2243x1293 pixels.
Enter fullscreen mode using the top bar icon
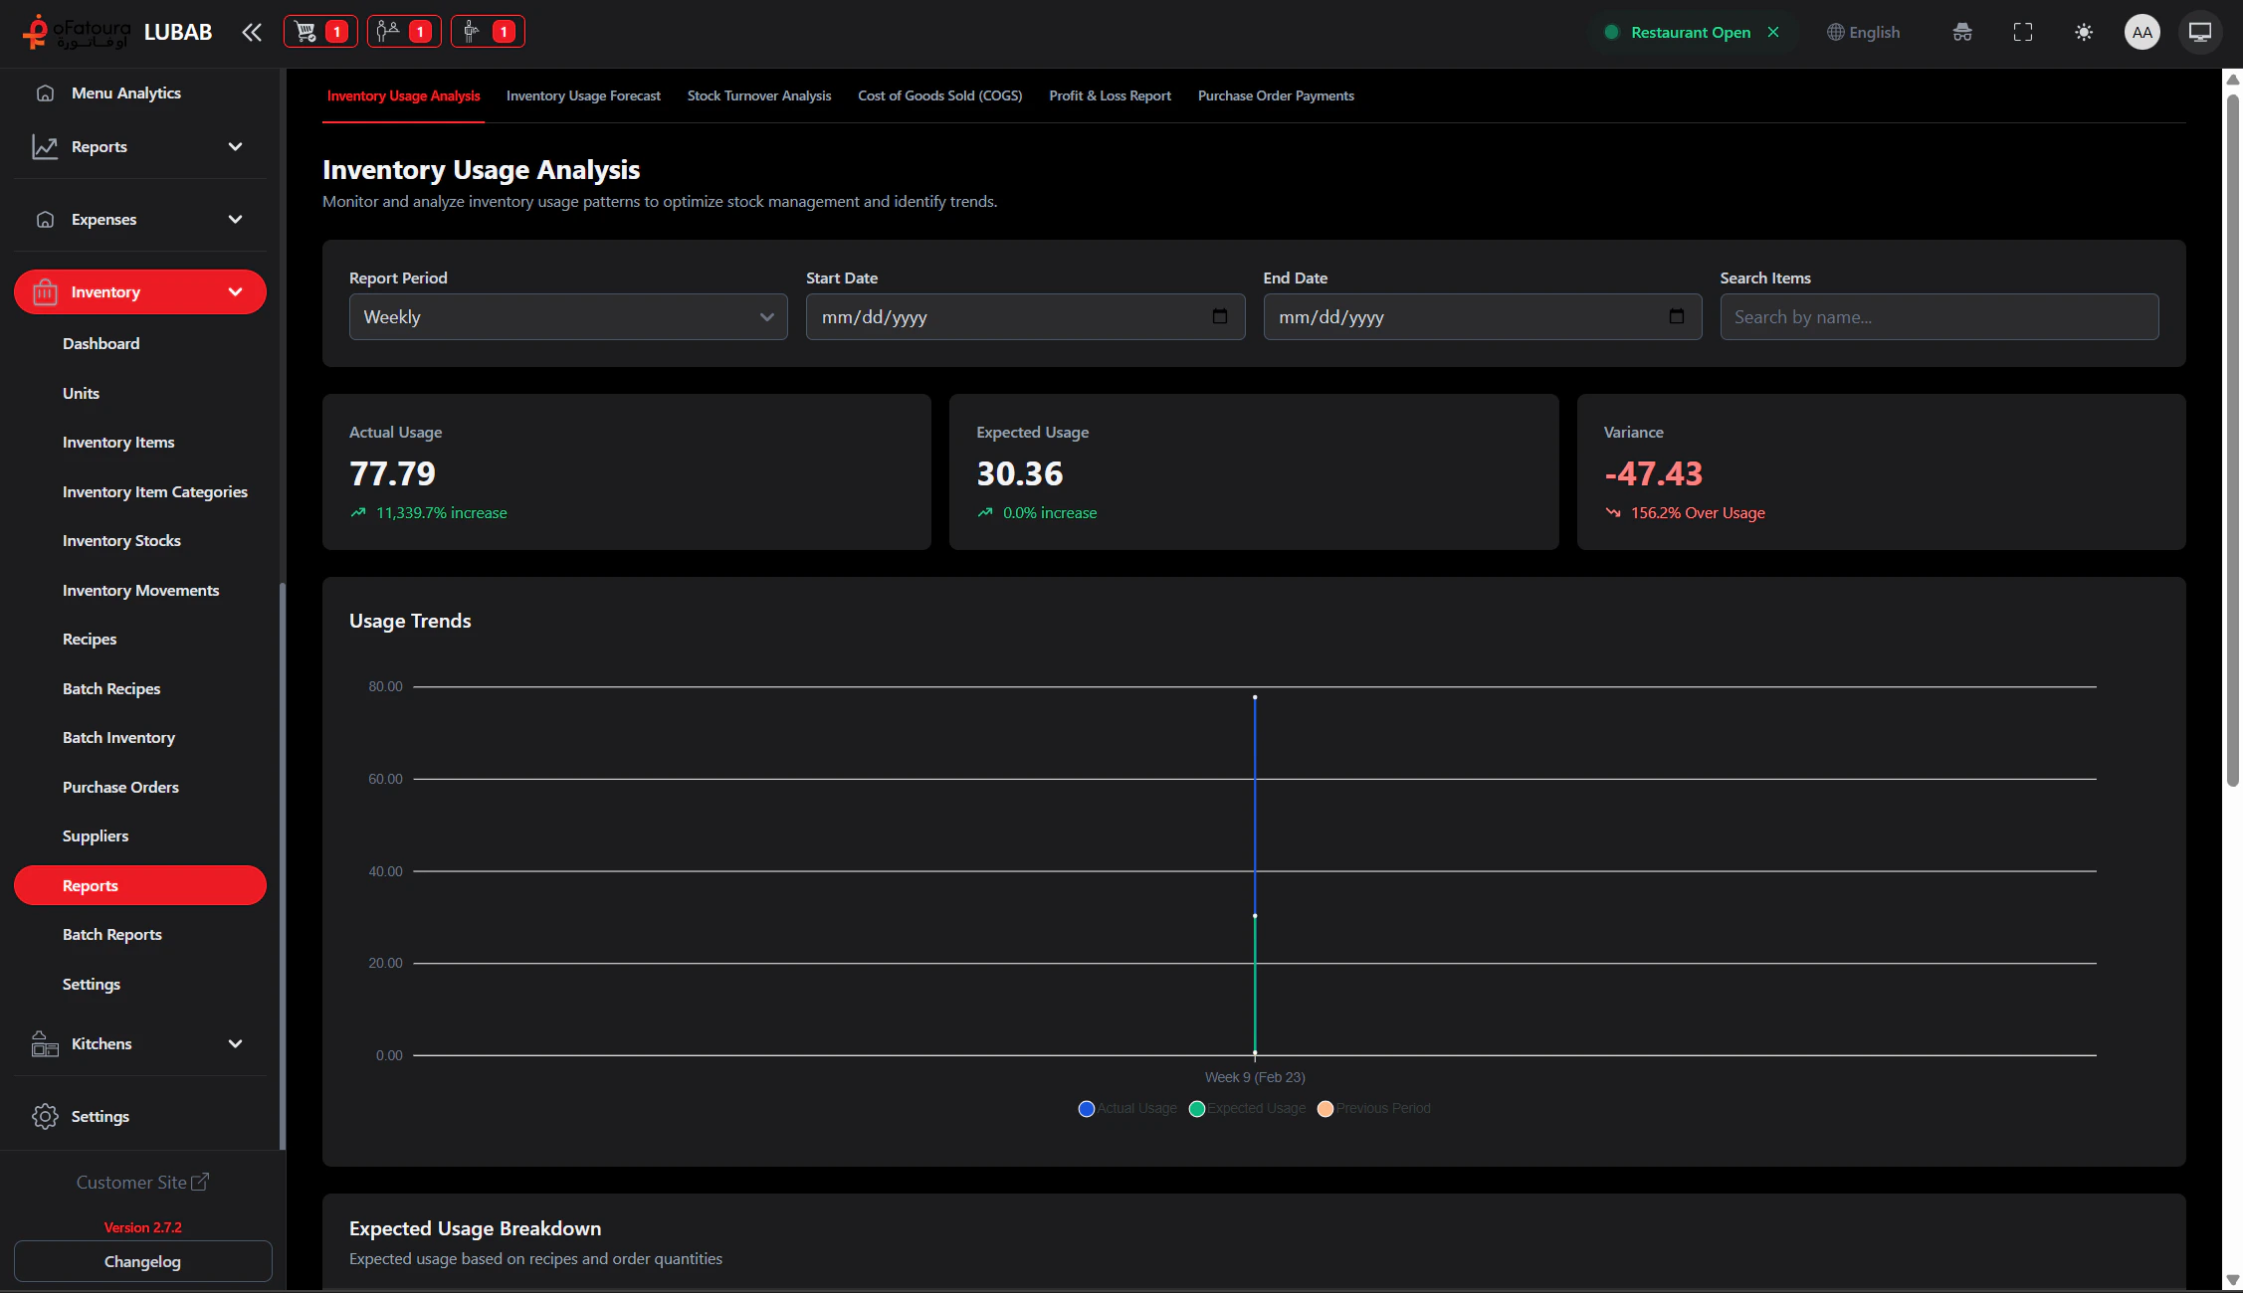click(2022, 32)
